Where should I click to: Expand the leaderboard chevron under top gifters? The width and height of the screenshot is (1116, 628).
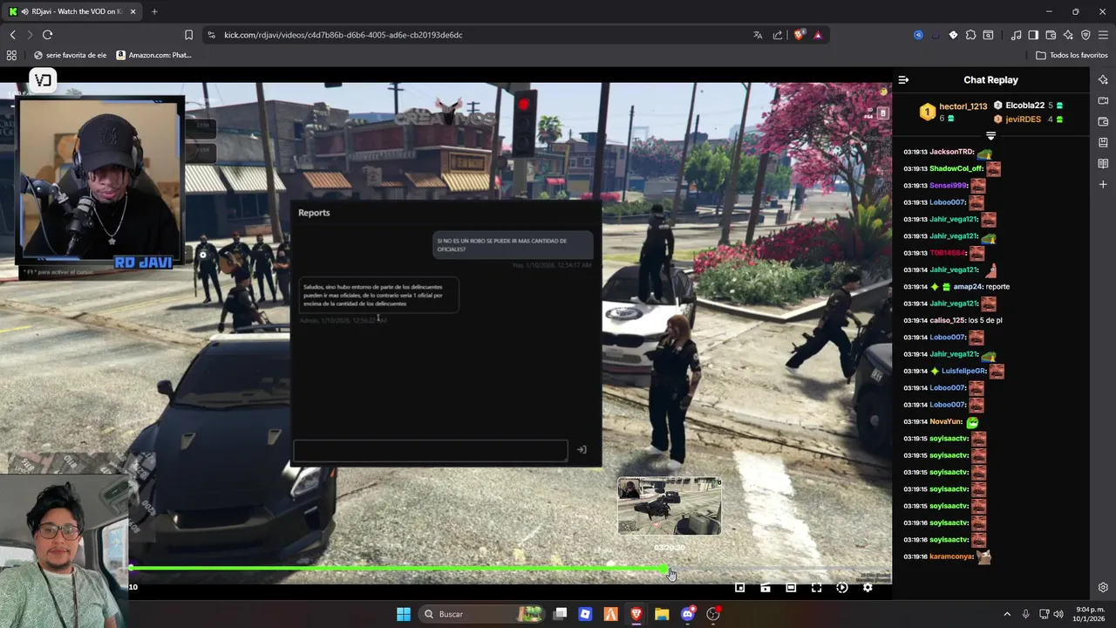[x=990, y=136]
